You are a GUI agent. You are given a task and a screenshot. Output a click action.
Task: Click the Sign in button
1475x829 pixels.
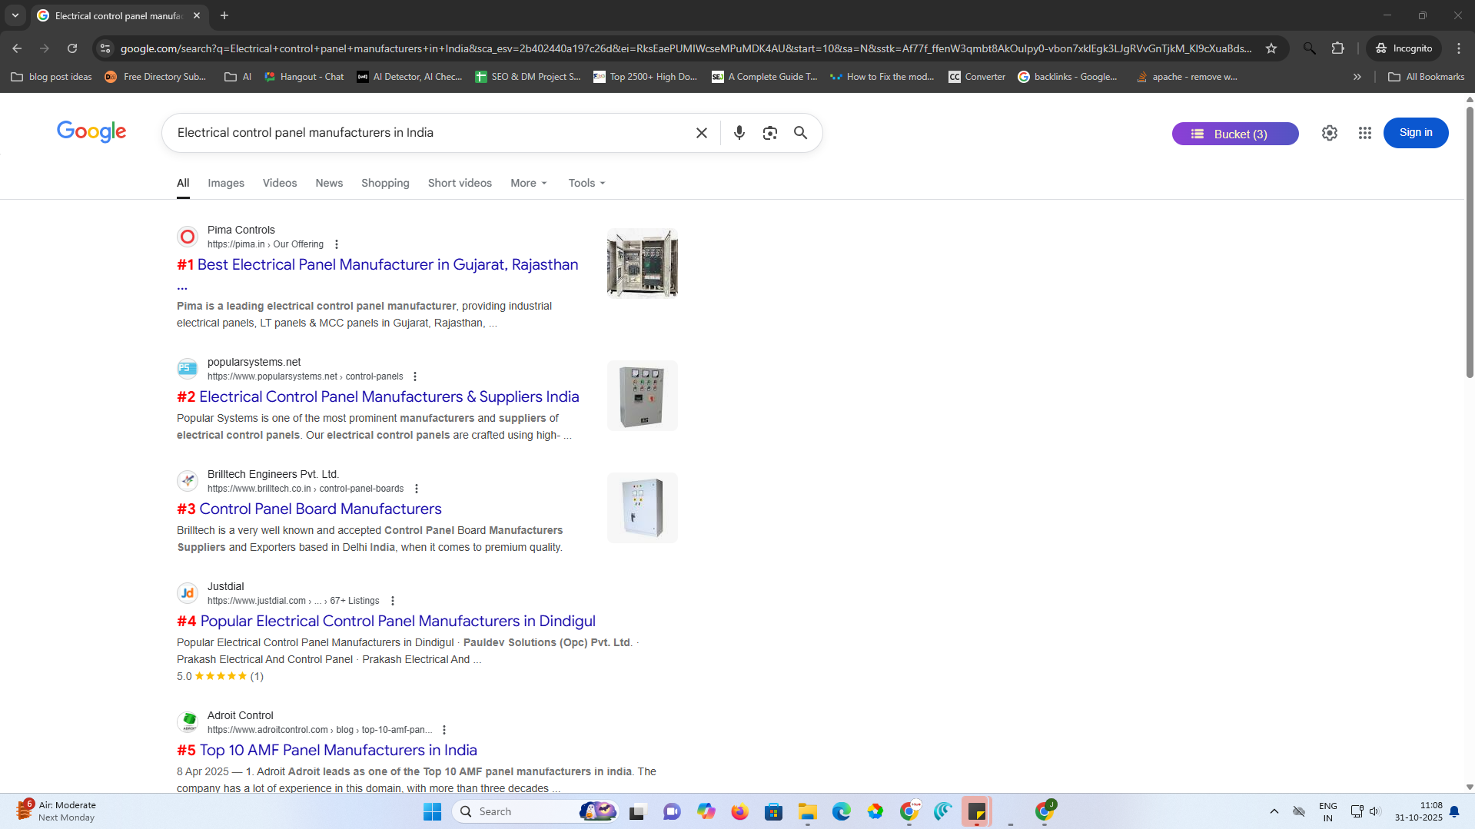point(1415,133)
